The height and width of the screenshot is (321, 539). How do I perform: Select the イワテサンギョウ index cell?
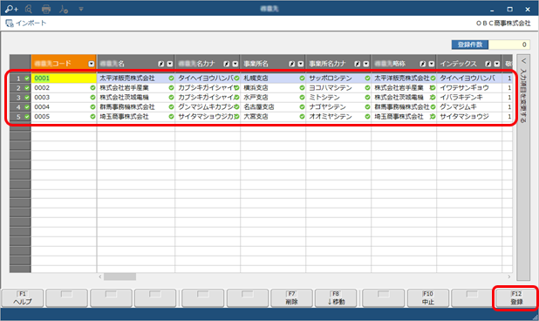[x=469, y=88]
